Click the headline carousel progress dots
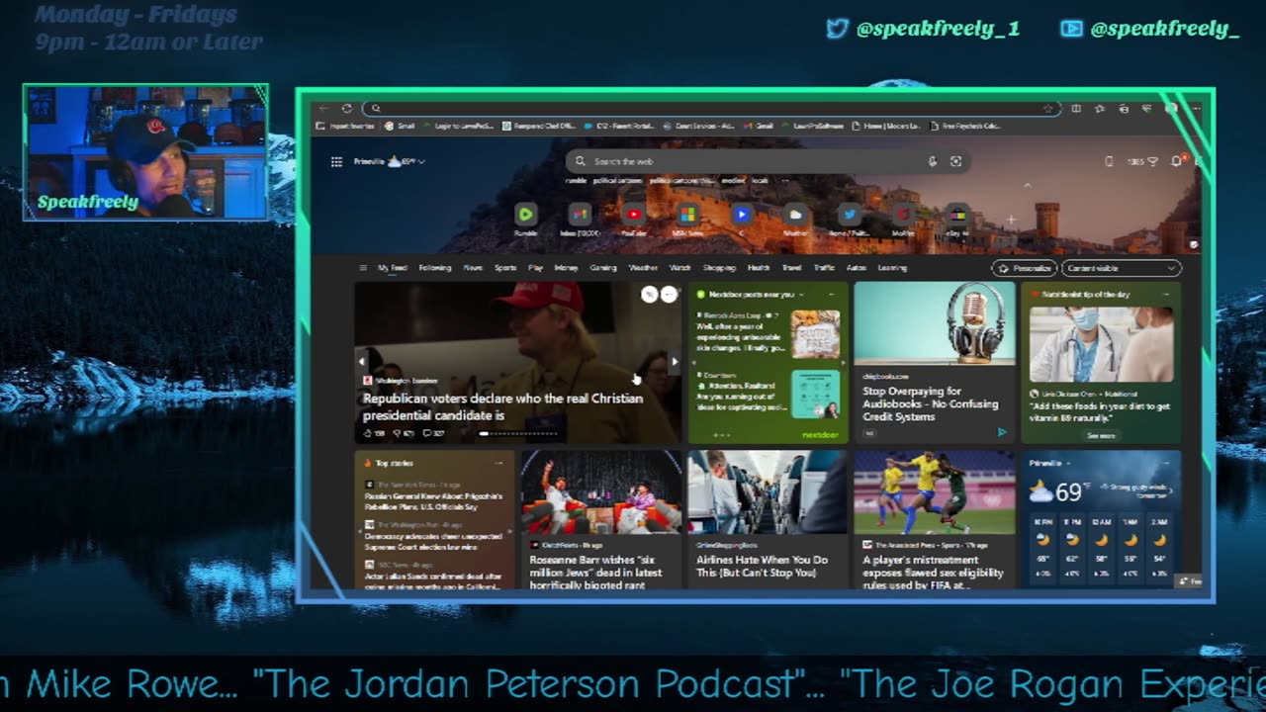Screen dimensions: 1266x712 tap(518, 433)
